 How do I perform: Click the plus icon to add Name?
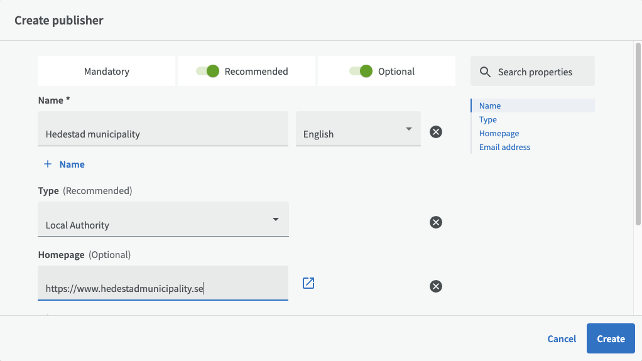point(48,164)
